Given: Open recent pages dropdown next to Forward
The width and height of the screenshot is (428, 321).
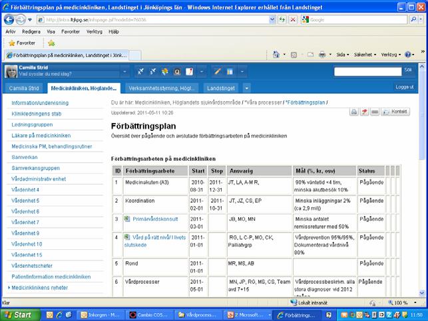Looking at the screenshot, I should (x=30, y=20).
